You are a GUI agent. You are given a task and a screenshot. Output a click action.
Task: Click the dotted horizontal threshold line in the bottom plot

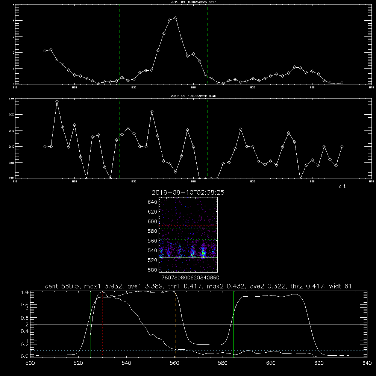click(x=199, y=350)
